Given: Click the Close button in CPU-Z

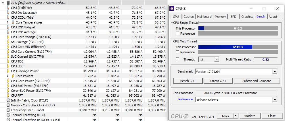Looking at the screenshot, I should 272,116.
